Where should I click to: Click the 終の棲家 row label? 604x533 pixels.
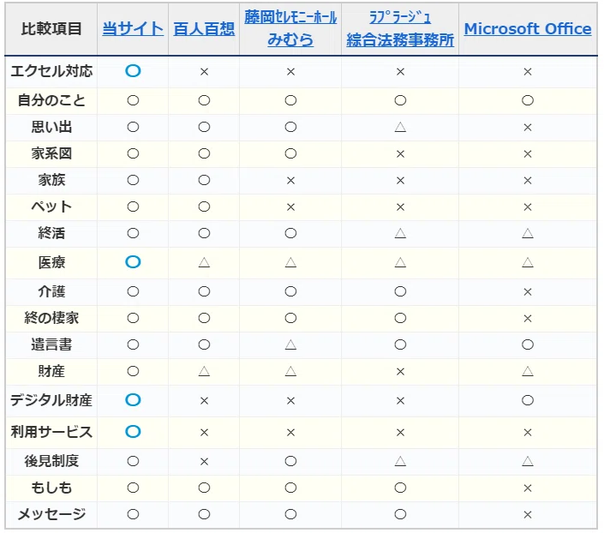click(51, 318)
